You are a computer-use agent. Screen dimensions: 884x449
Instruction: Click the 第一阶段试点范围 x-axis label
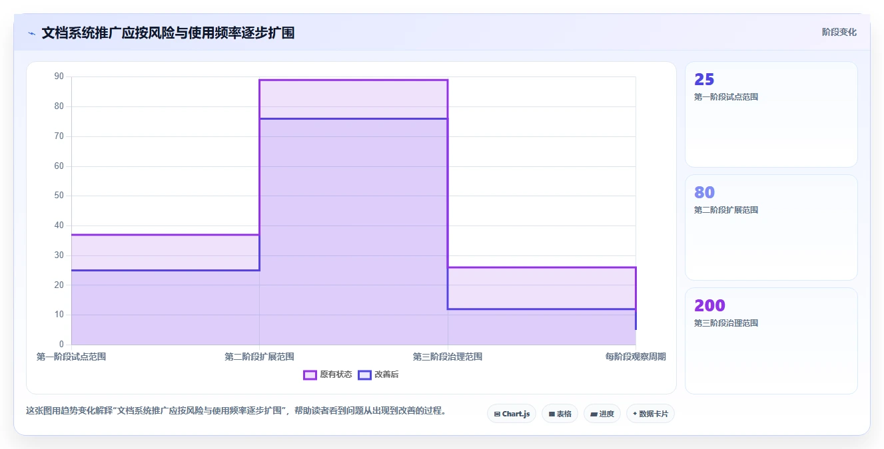tap(71, 357)
